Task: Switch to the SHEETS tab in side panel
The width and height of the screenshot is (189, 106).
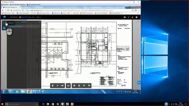Action: click(x=24, y=22)
